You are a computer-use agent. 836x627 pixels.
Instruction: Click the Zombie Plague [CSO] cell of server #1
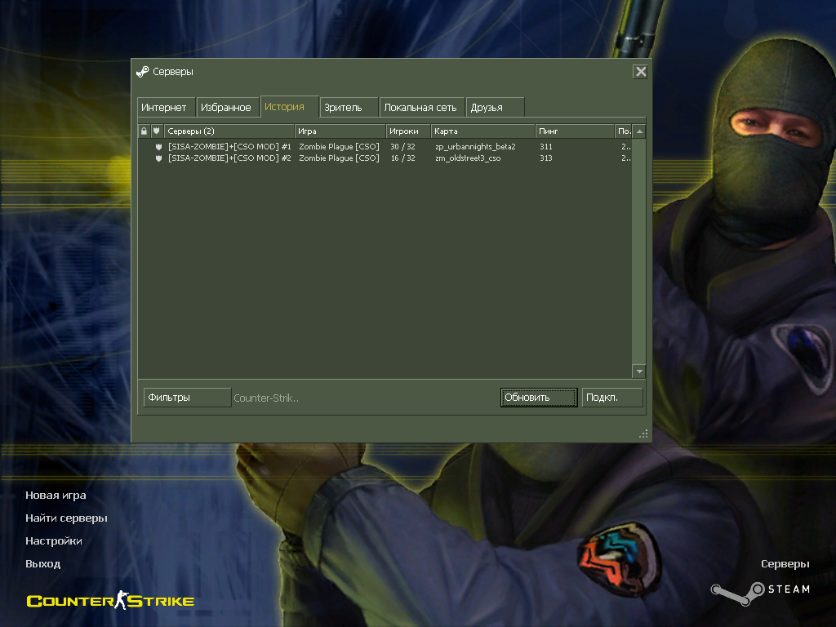(x=339, y=147)
